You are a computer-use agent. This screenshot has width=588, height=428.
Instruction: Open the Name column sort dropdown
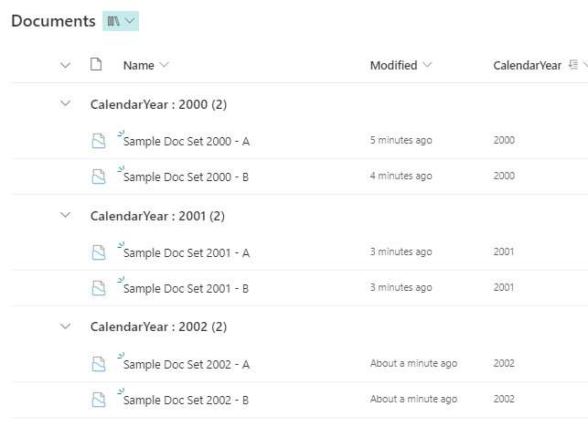(x=164, y=65)
